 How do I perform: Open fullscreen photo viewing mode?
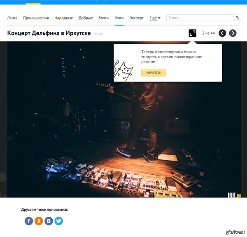tap(192, 33)
